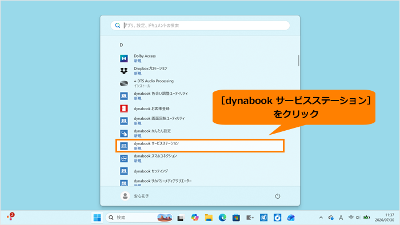This screenshot has width=400, height=225.
Task: Click the OneDrive cloud tray icon
Action: pyautogui.click(x=331, y=218)
